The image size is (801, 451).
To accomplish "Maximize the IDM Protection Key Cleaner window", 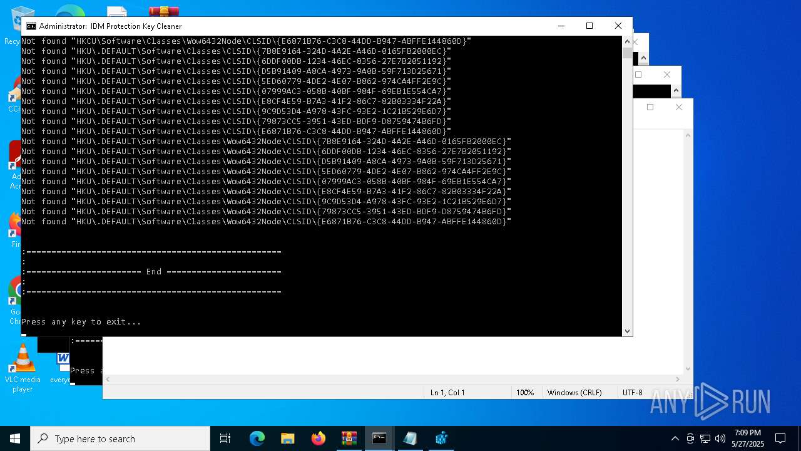I will coord(589,26).
